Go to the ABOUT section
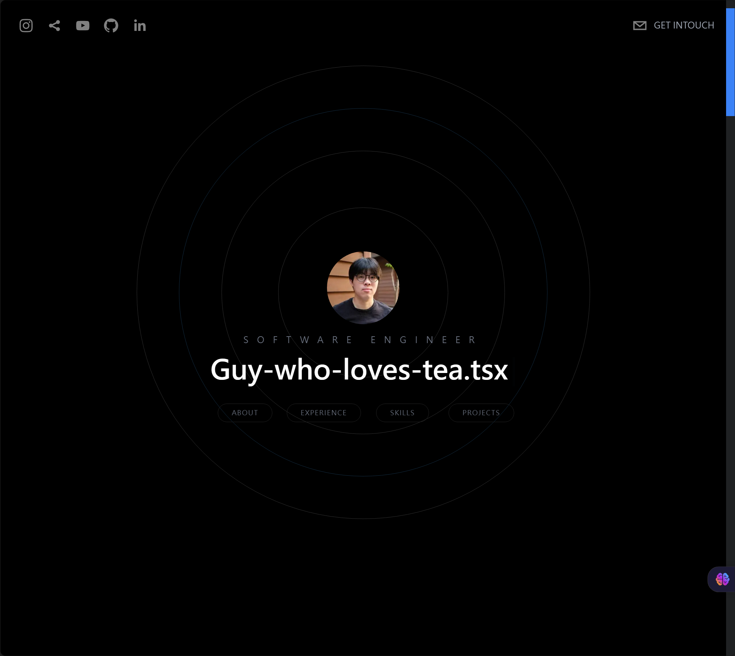Image resolution: width=735 pixels, height=656 pixels. click(x=245, y=413)
